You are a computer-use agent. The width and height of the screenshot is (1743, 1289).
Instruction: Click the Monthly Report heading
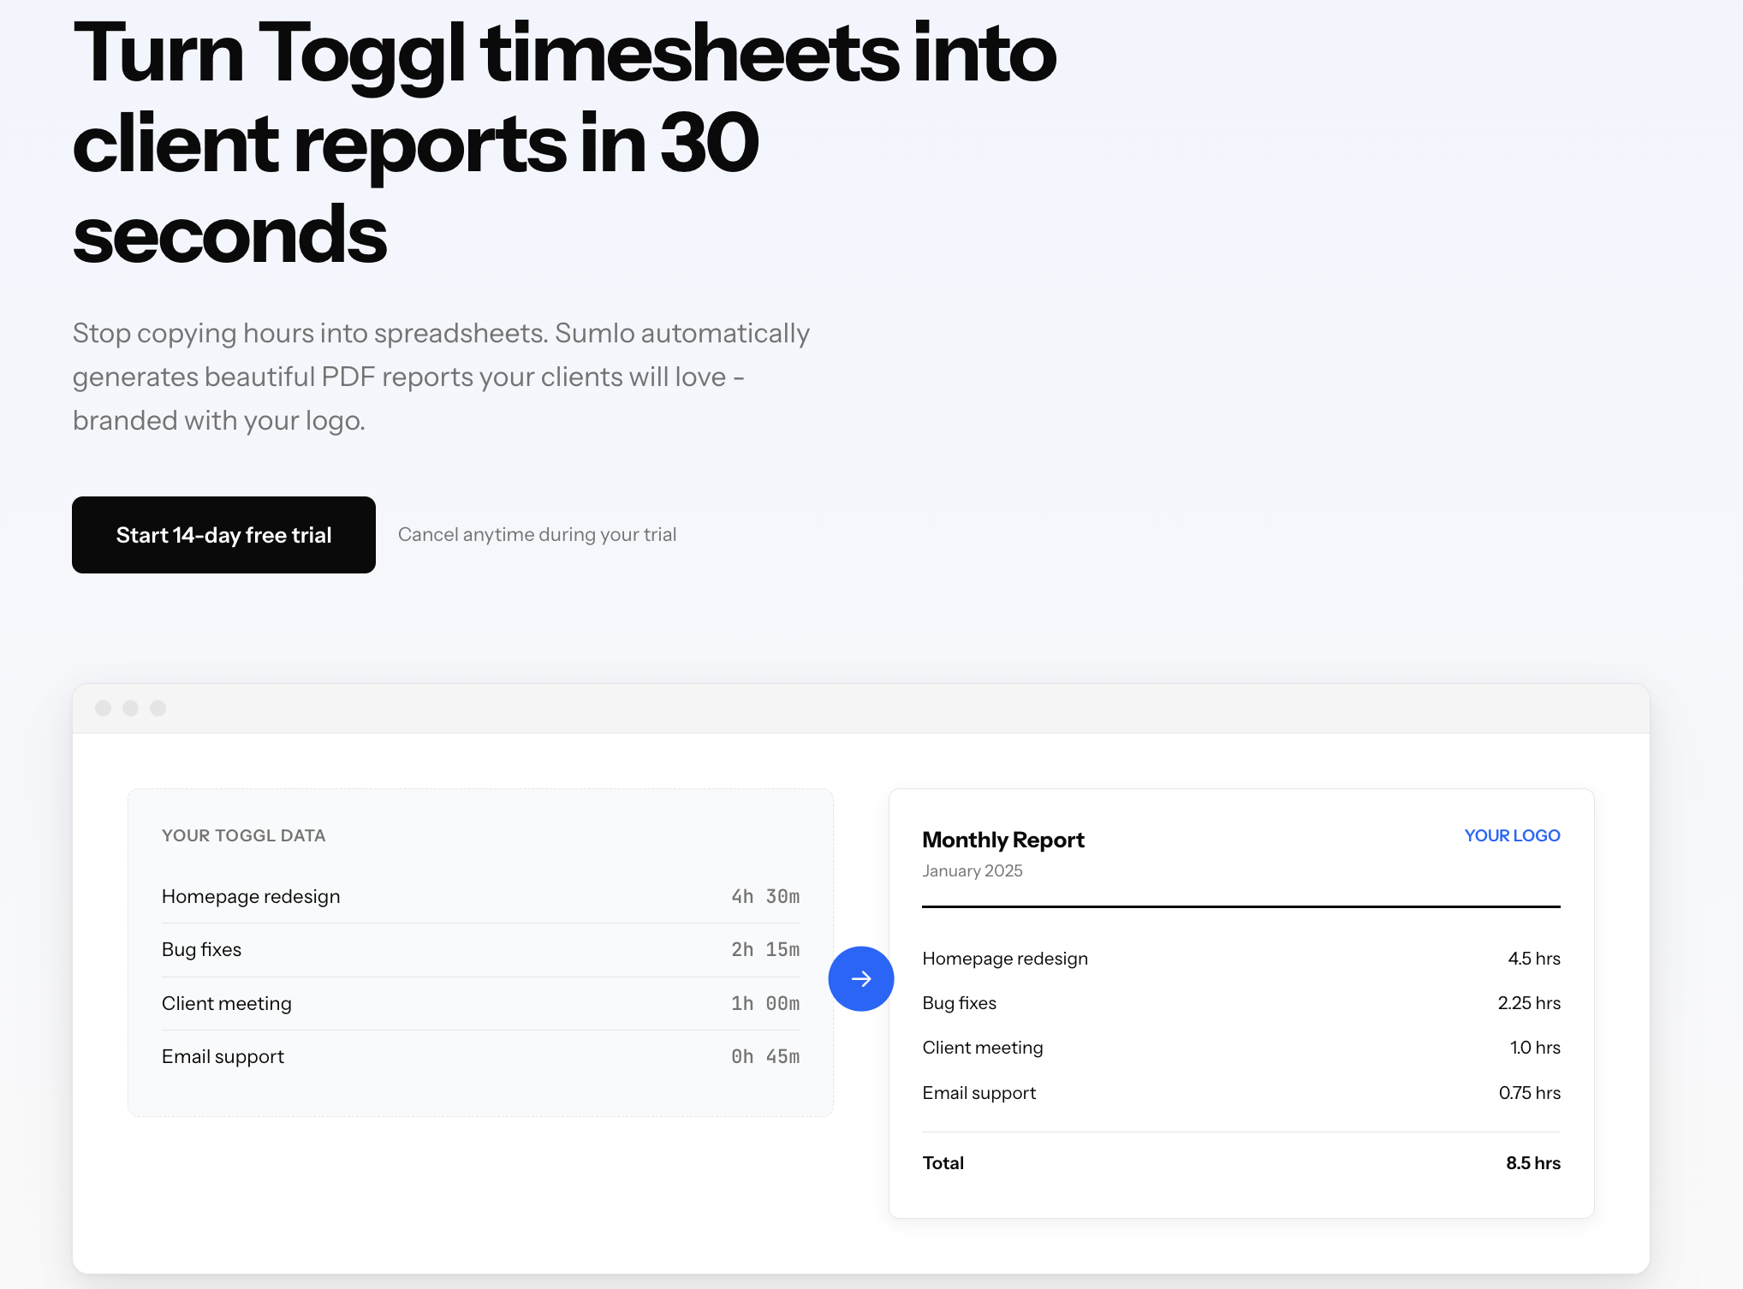coord(1002,840)
